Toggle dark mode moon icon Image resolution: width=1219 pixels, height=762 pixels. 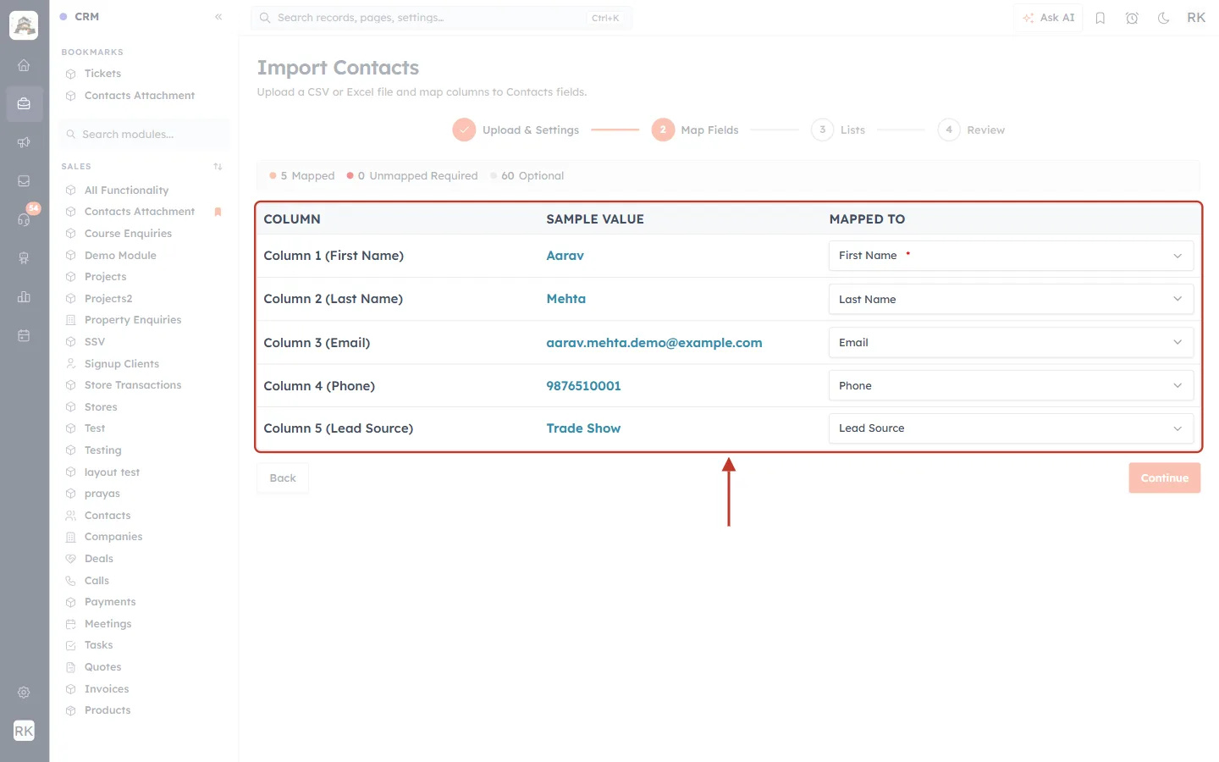[x=1164, y=18]
